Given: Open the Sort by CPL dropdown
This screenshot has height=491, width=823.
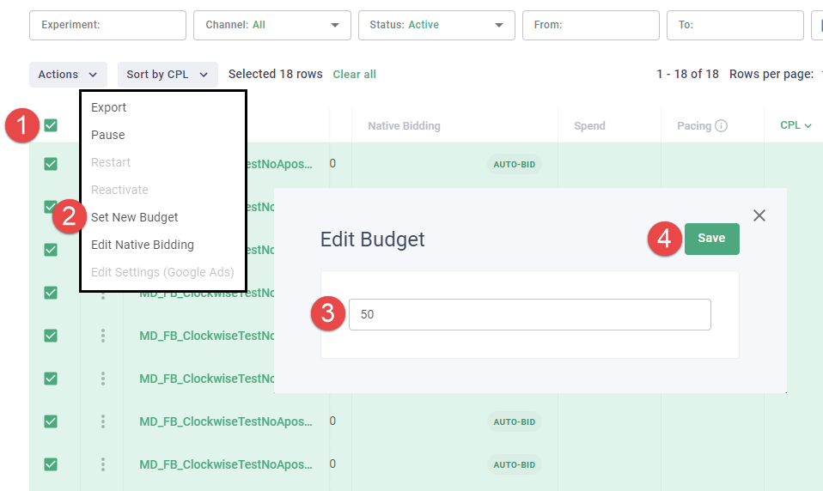Looking at the screenshot, I should point(167,75).
